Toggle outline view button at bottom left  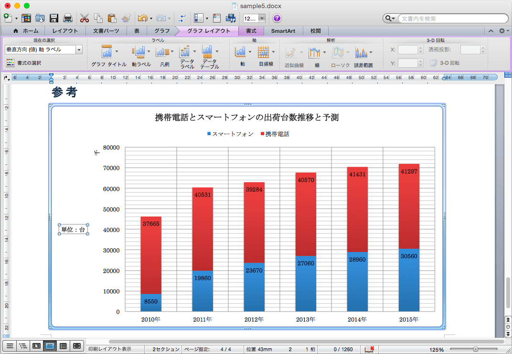click(x=23, y=346)
